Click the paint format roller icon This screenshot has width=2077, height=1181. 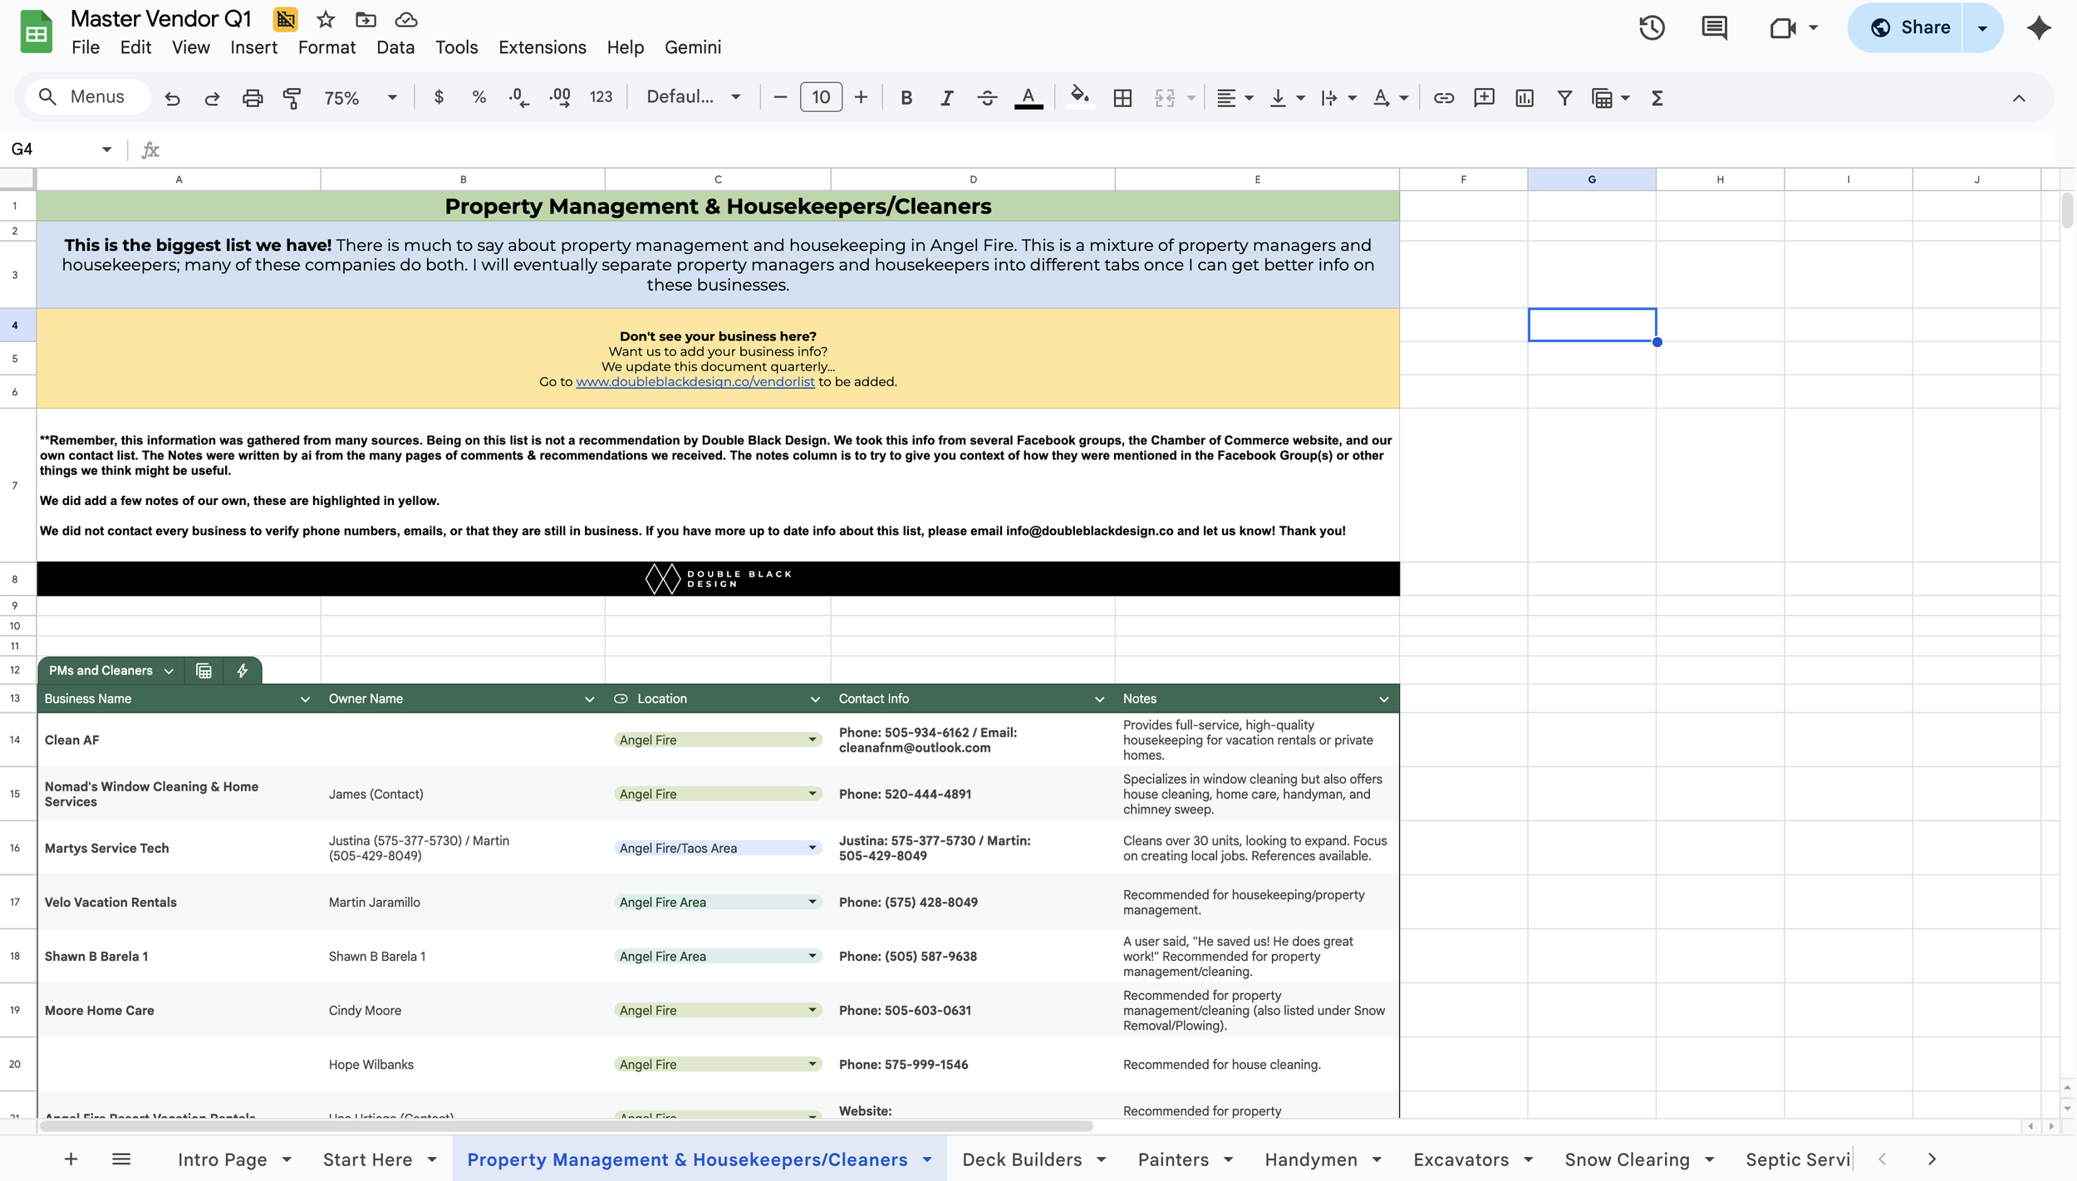(x=292, y=98)
